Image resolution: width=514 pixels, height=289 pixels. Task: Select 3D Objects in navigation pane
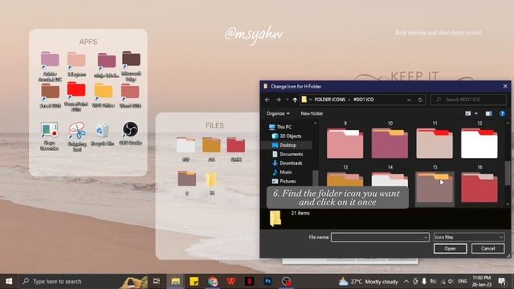point(287,136)
